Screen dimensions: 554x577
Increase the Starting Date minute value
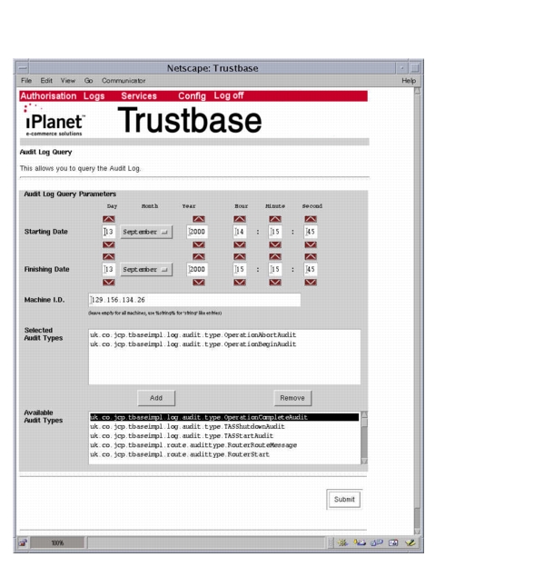(275, 219)
